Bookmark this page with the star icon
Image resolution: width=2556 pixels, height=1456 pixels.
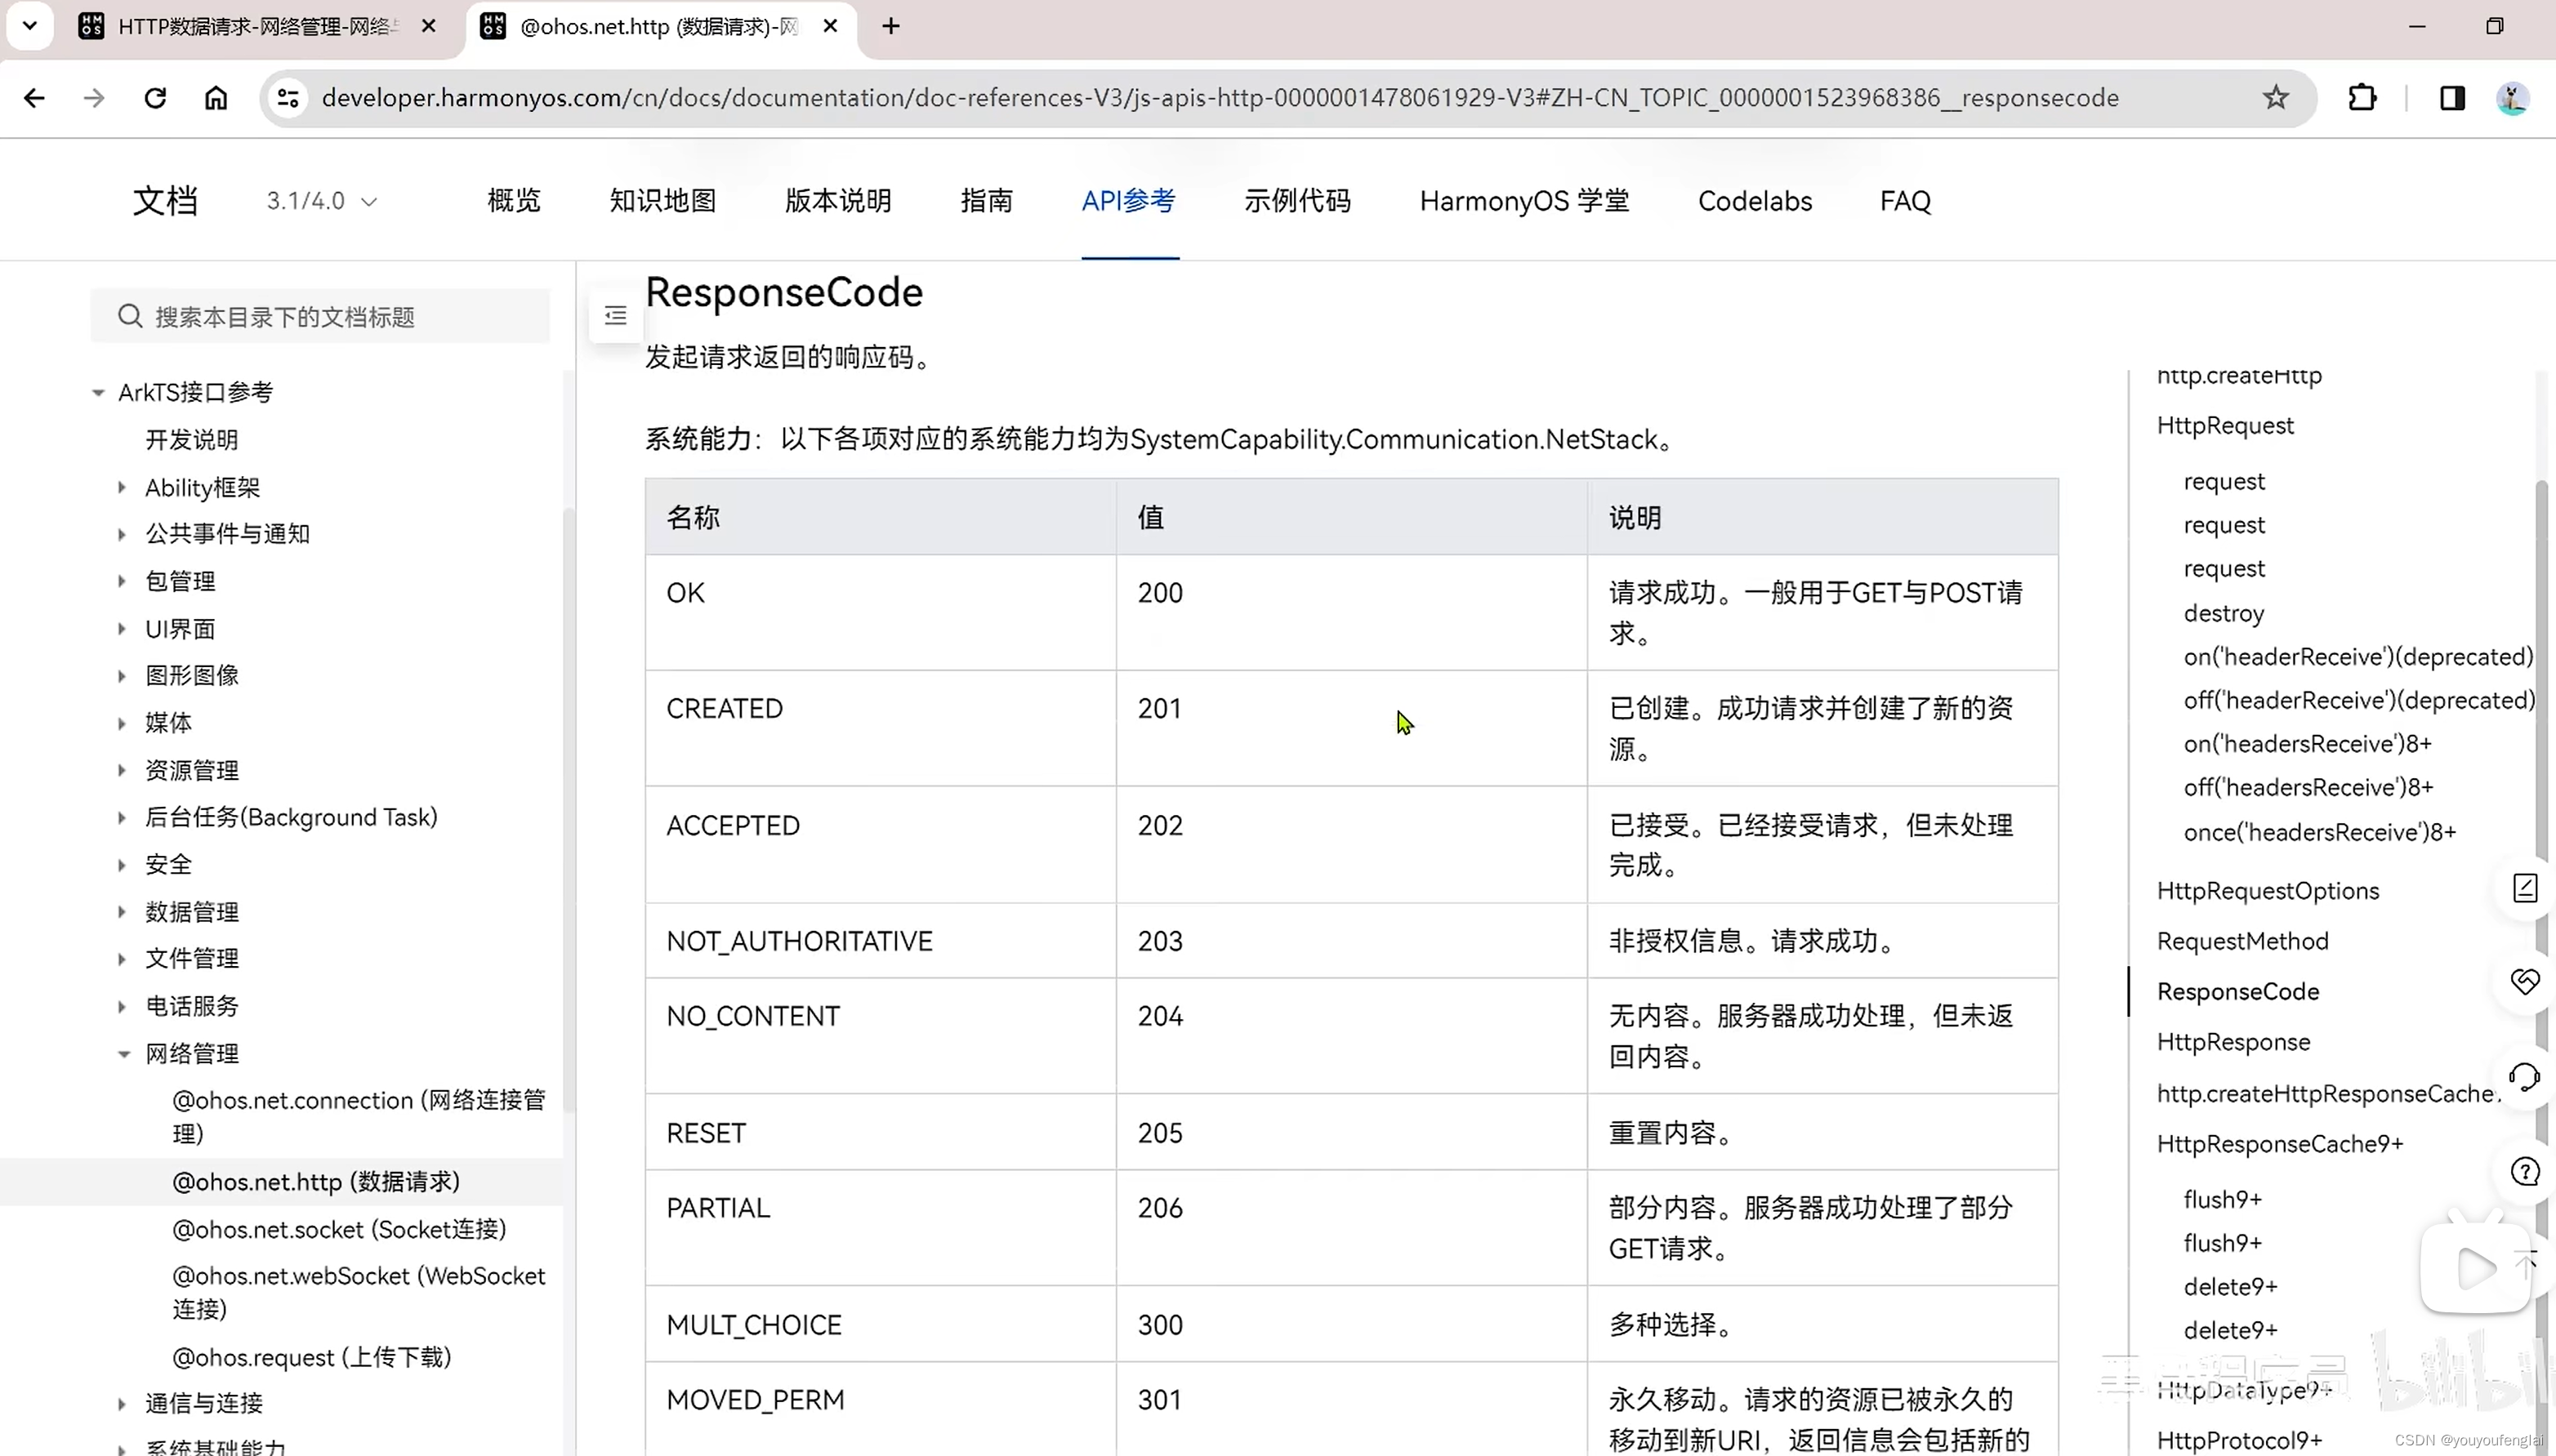pos(2276,98)
